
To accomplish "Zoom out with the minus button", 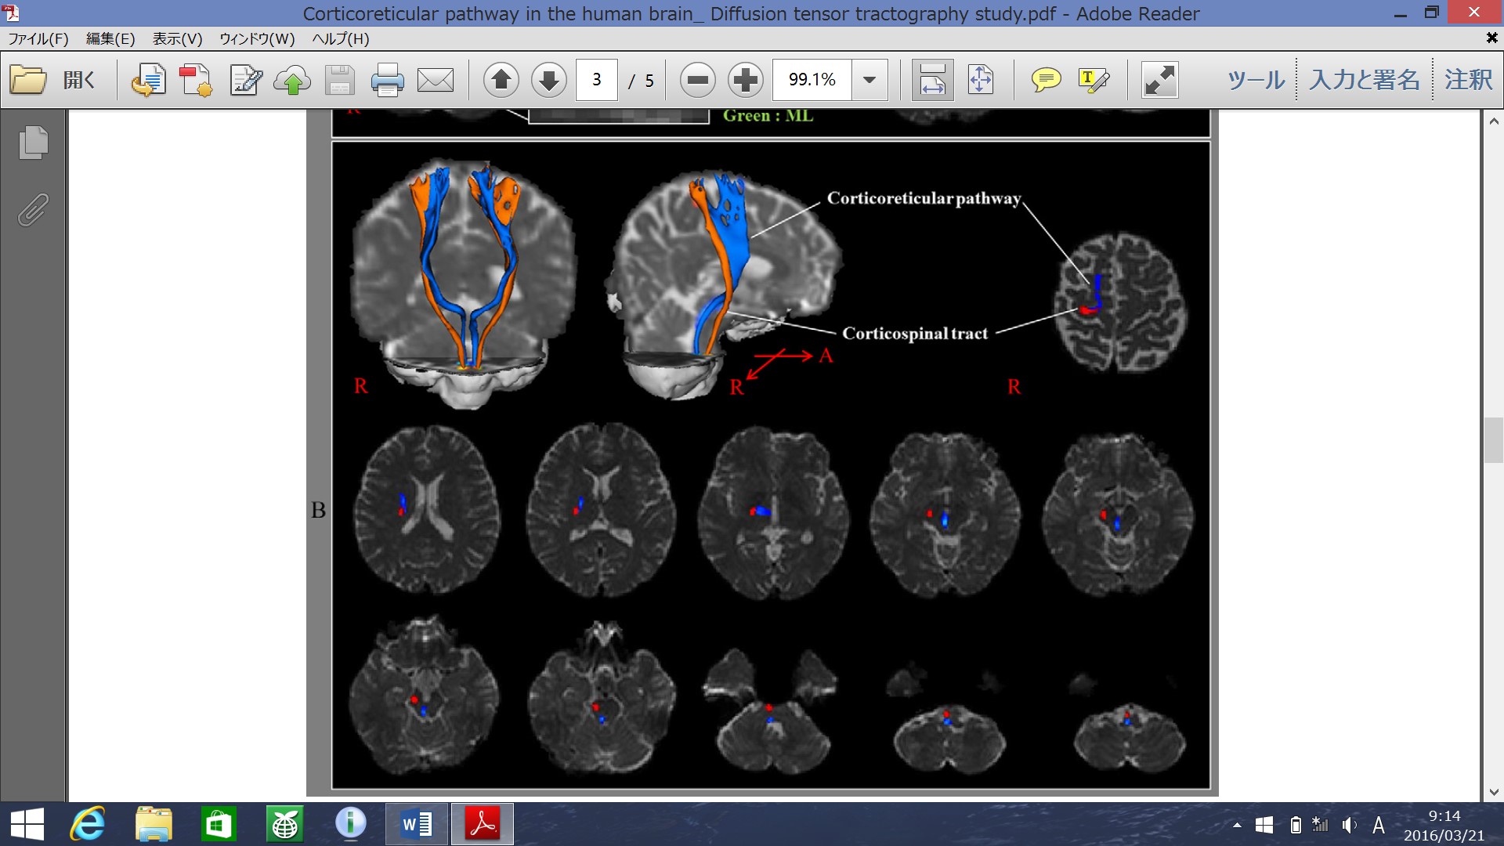I will click(698, 80).
